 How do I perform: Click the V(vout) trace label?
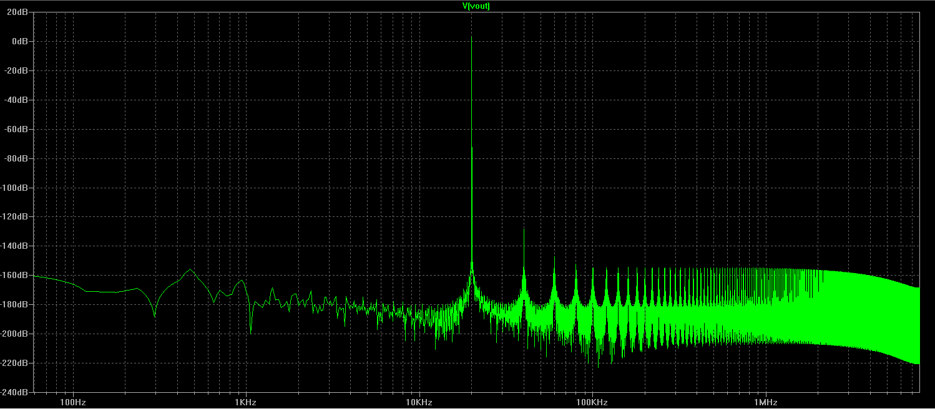[471, 6]
